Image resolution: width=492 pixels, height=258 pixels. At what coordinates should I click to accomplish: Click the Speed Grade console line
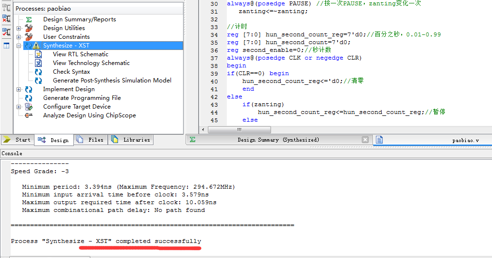(40, 172)
